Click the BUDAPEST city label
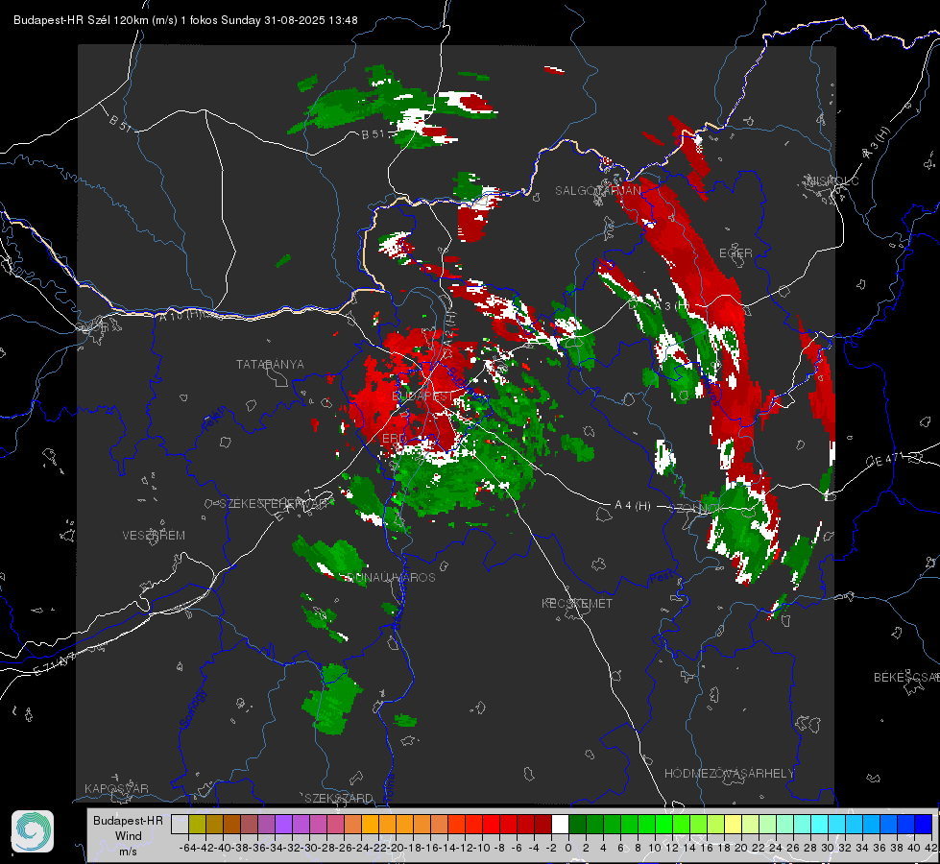 point(422,396)
